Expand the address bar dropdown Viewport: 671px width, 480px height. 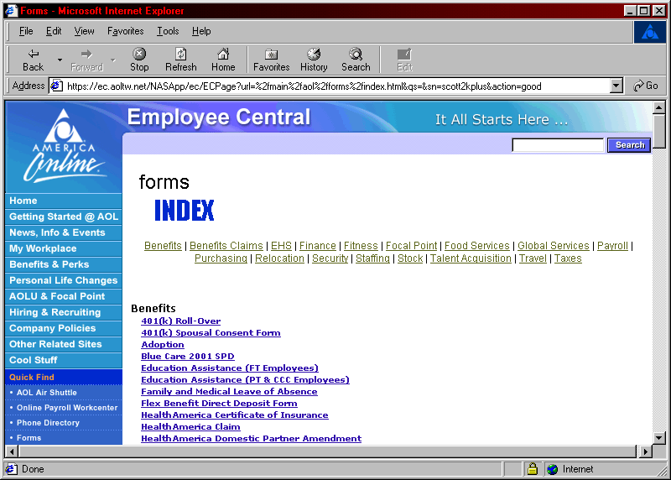(616, 86)
